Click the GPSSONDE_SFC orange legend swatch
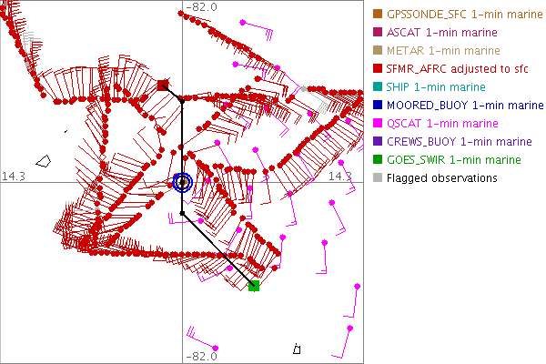 point(377,14)
